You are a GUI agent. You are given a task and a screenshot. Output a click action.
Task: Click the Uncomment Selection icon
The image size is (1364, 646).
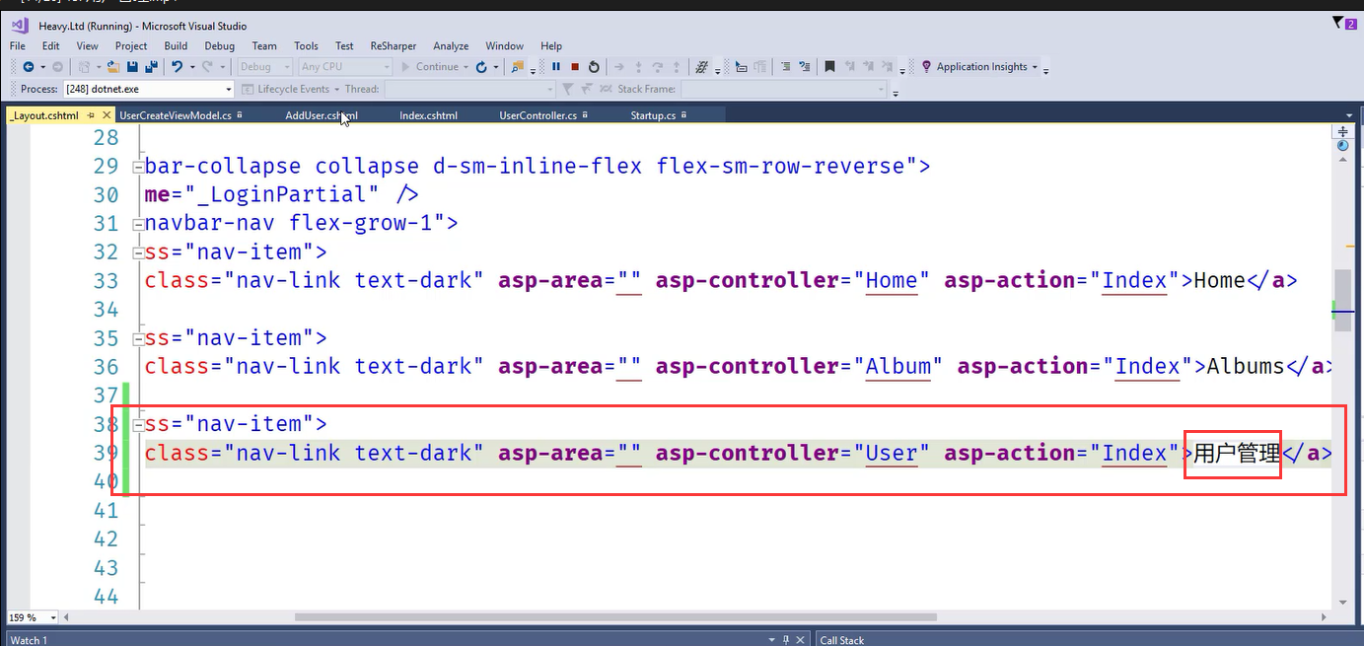point(805,67)
